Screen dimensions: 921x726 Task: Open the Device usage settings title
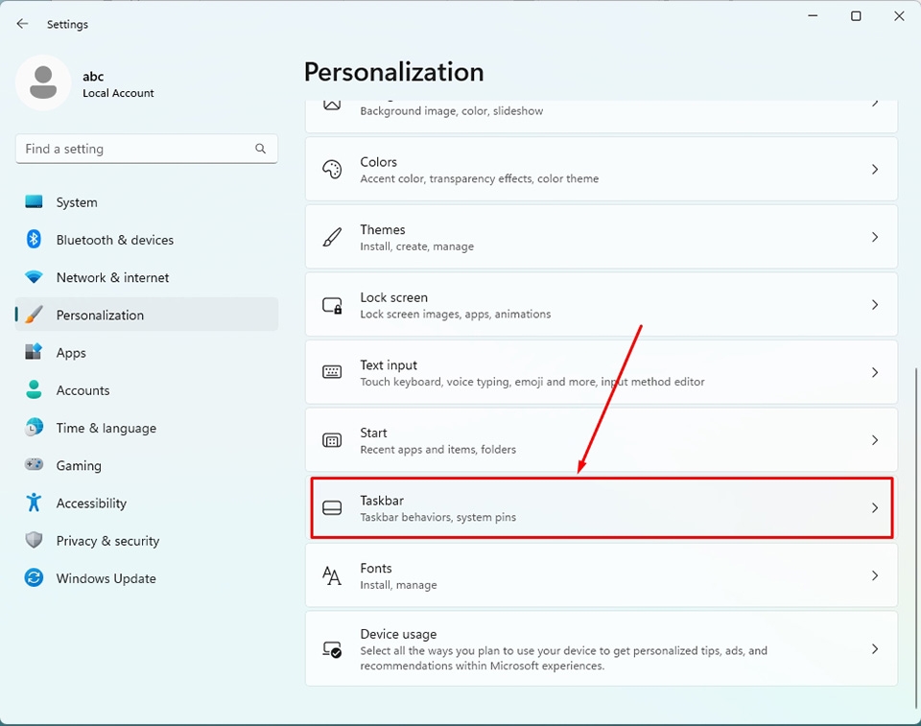(x=398, y=634)
